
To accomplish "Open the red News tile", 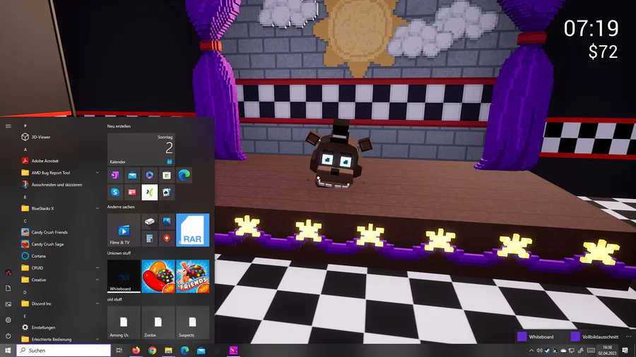I will [132, 193].
